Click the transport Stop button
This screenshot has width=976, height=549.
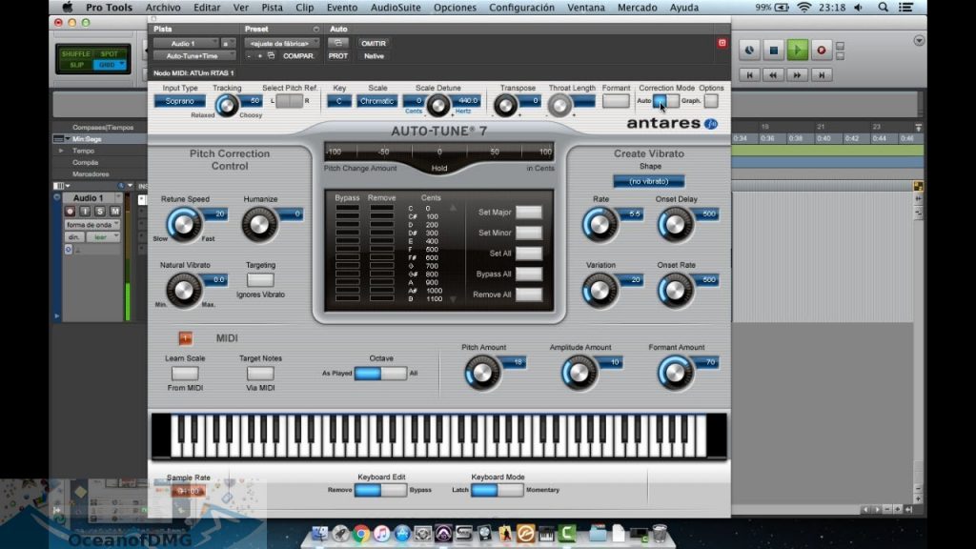(x=774, y=50)
